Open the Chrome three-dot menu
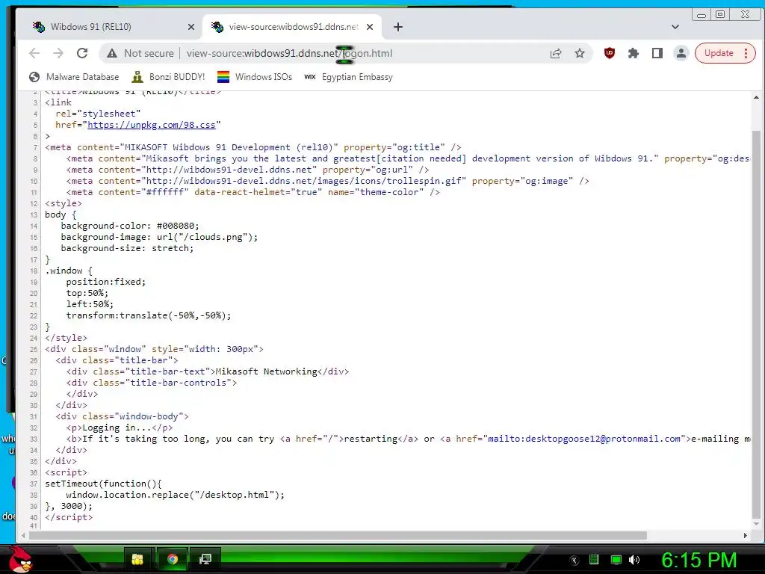 (x=746, y=53)
